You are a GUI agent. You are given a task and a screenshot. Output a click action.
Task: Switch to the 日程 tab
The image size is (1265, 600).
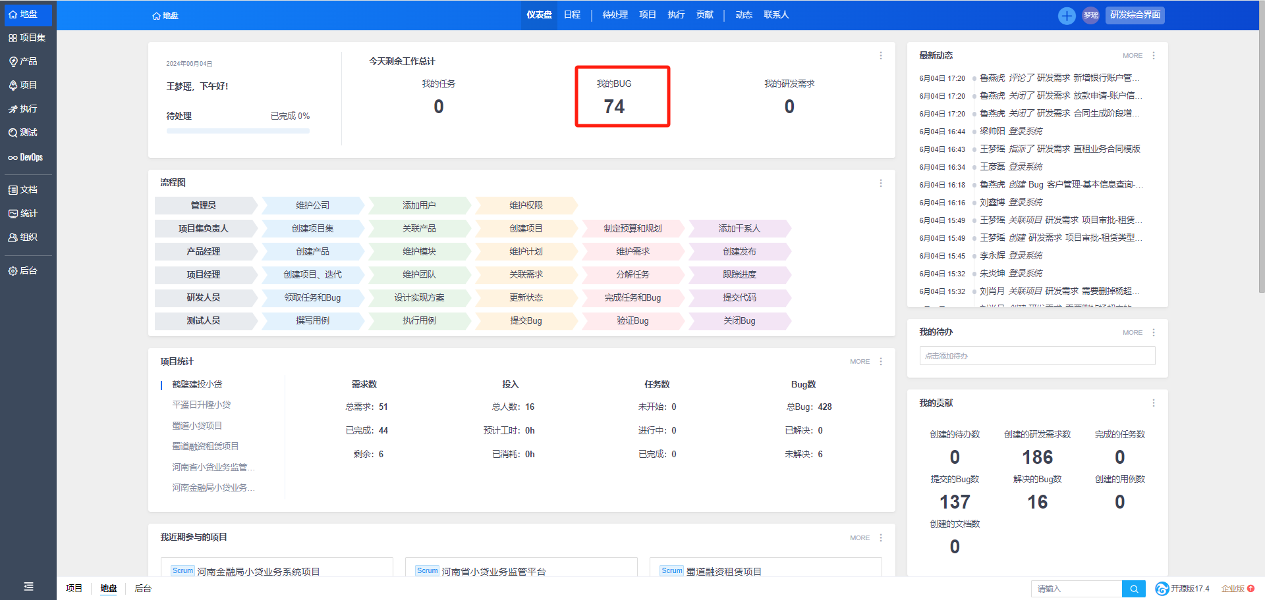pos(572,15)
